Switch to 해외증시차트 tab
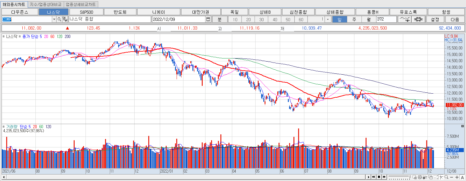Image resolution: width=466 pixels, height=181 pixels. (14, 5)
